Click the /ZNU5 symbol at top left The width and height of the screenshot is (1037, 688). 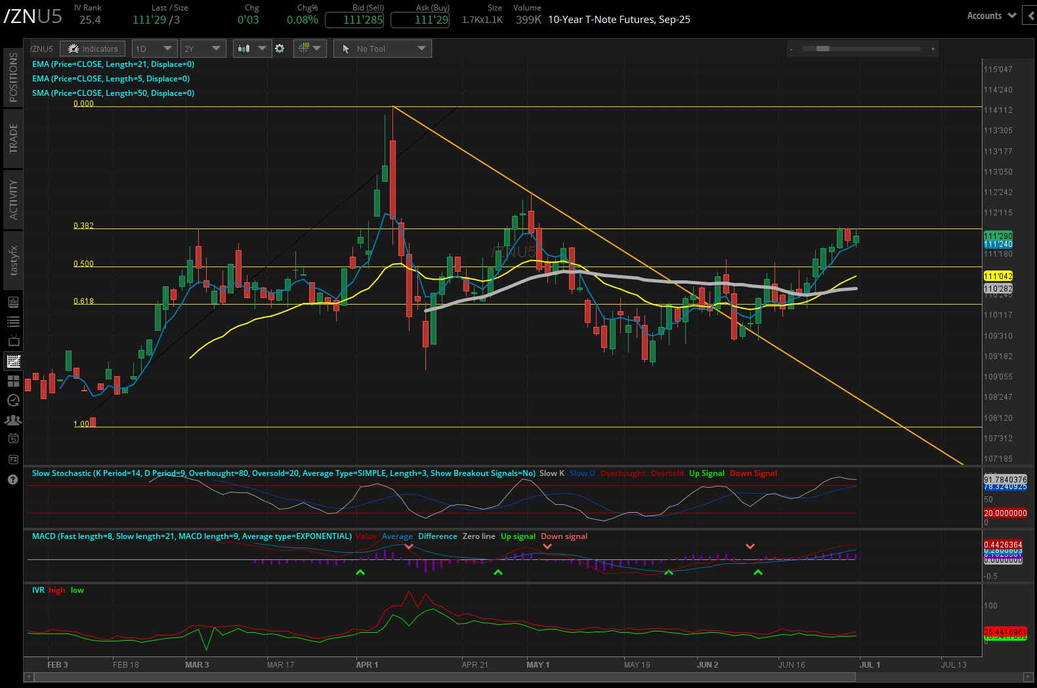click(33, 16)
